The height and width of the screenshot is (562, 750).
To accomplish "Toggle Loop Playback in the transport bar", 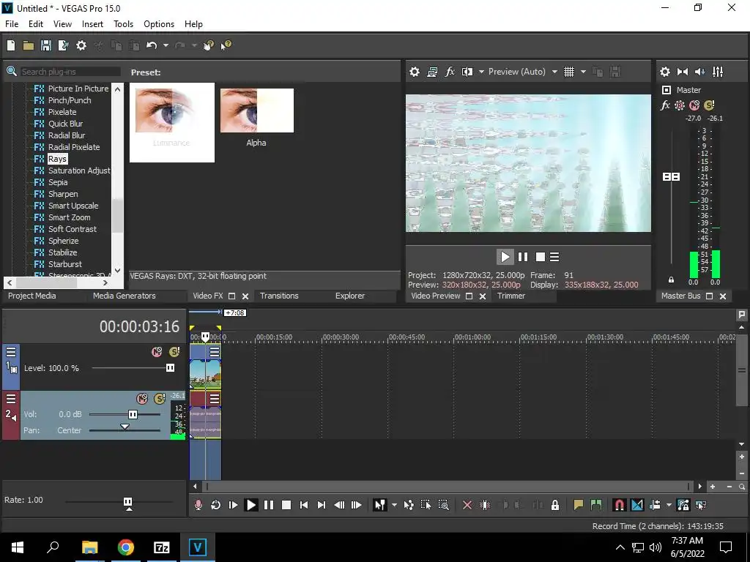I will coord(216,505).
